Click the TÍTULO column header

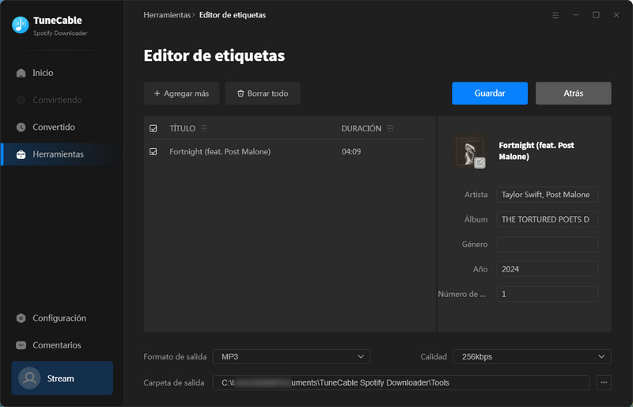182,128
